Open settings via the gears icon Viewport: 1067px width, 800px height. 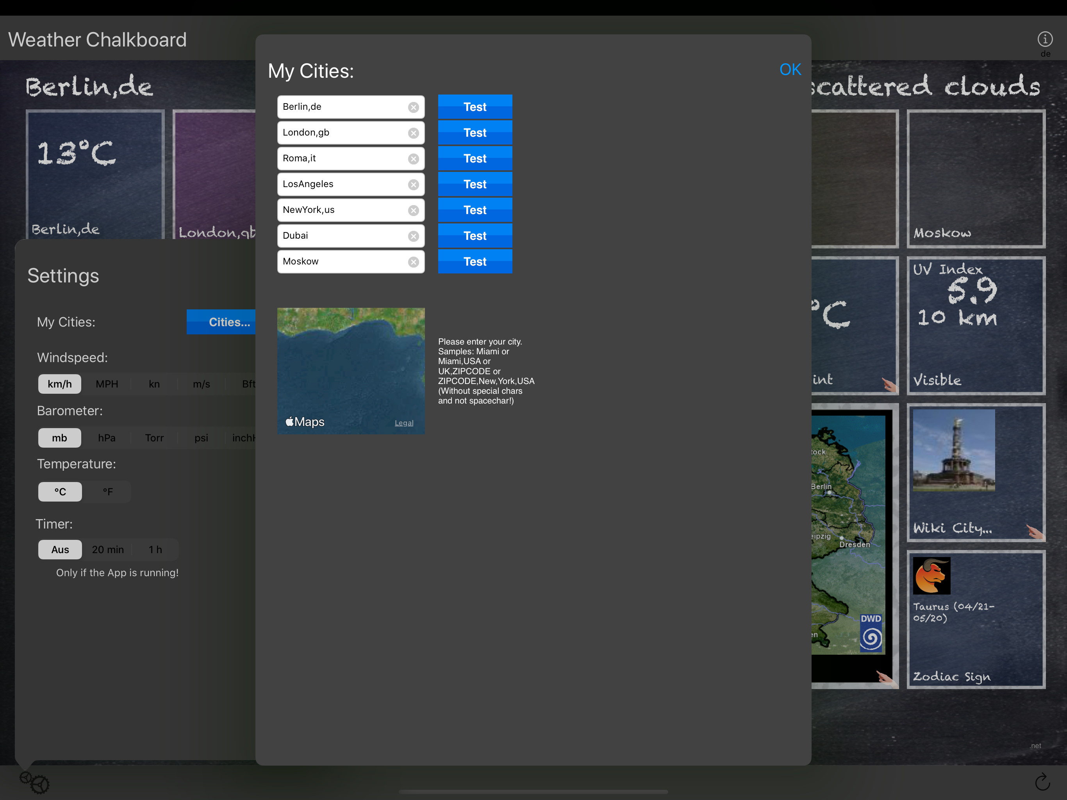click(34, 782)
